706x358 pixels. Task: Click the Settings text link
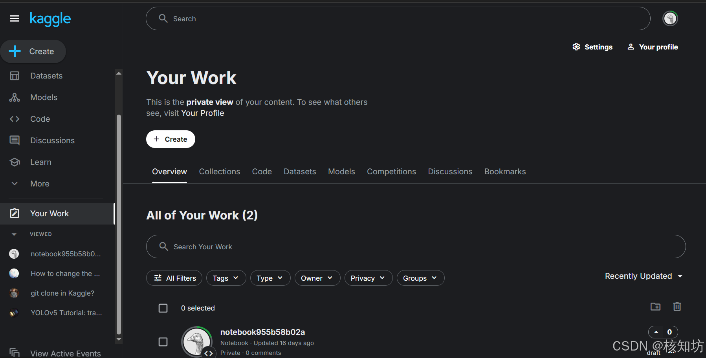598,47
